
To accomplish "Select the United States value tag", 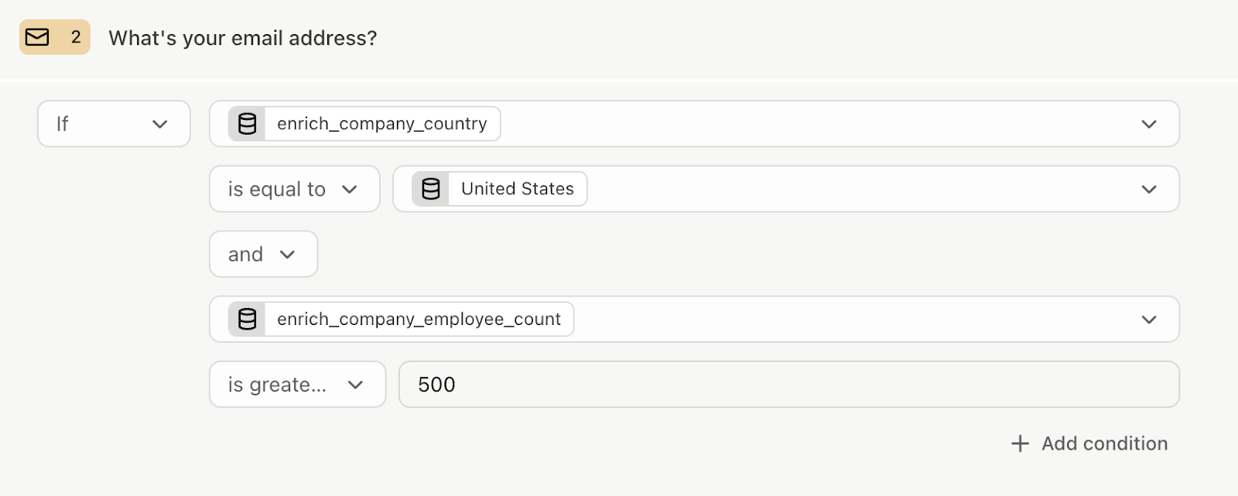I will click(500, 189).
